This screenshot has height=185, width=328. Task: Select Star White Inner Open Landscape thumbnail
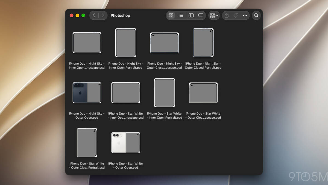pyautogui.click(x=126, y=93)
